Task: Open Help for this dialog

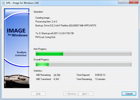Action: pos(38,94)
